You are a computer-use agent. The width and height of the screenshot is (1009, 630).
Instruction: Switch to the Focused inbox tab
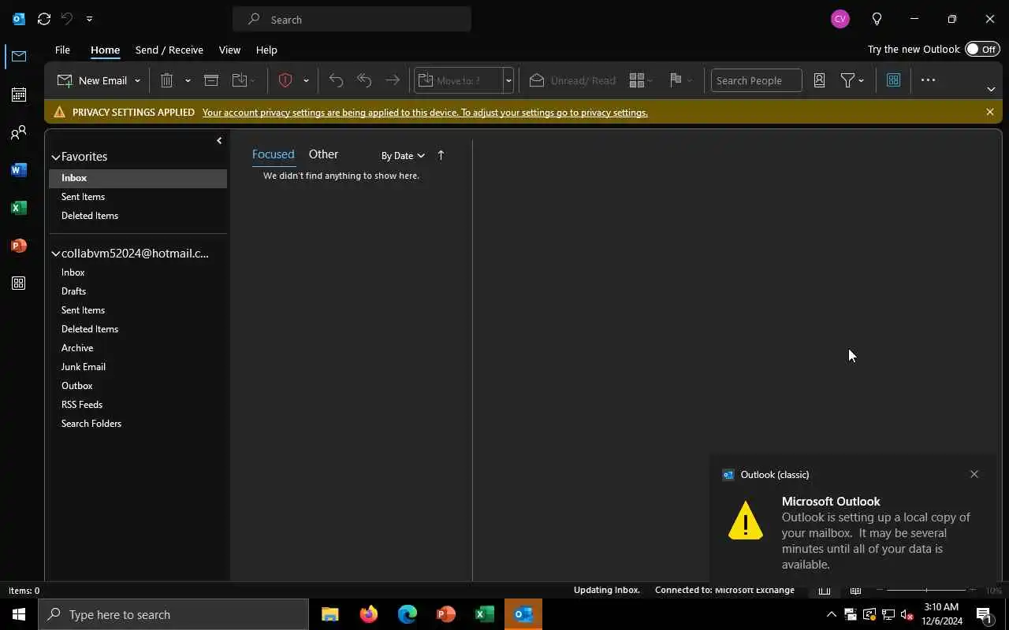[x=273, y=154]
